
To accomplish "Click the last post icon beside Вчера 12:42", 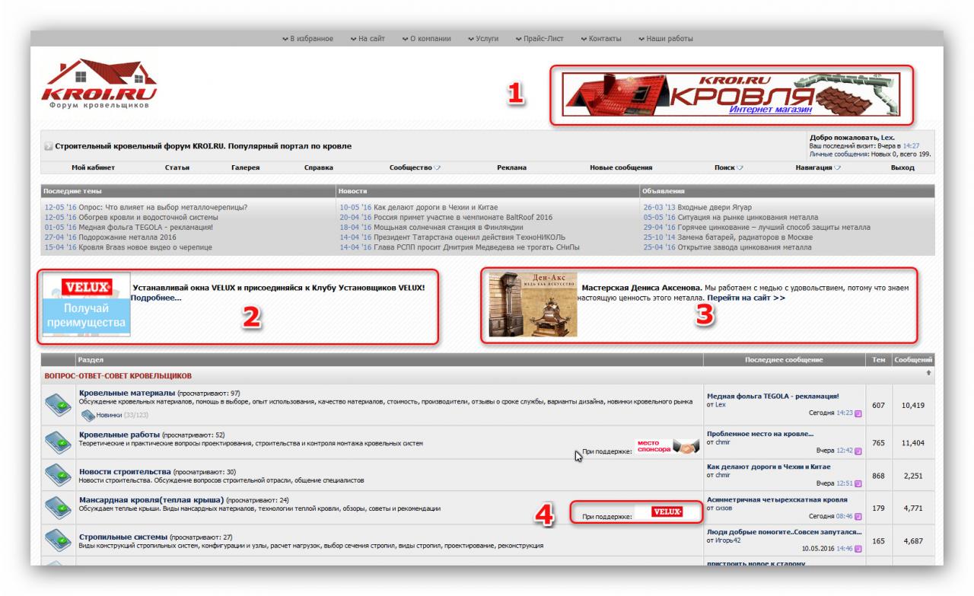I will pos(858,451).
